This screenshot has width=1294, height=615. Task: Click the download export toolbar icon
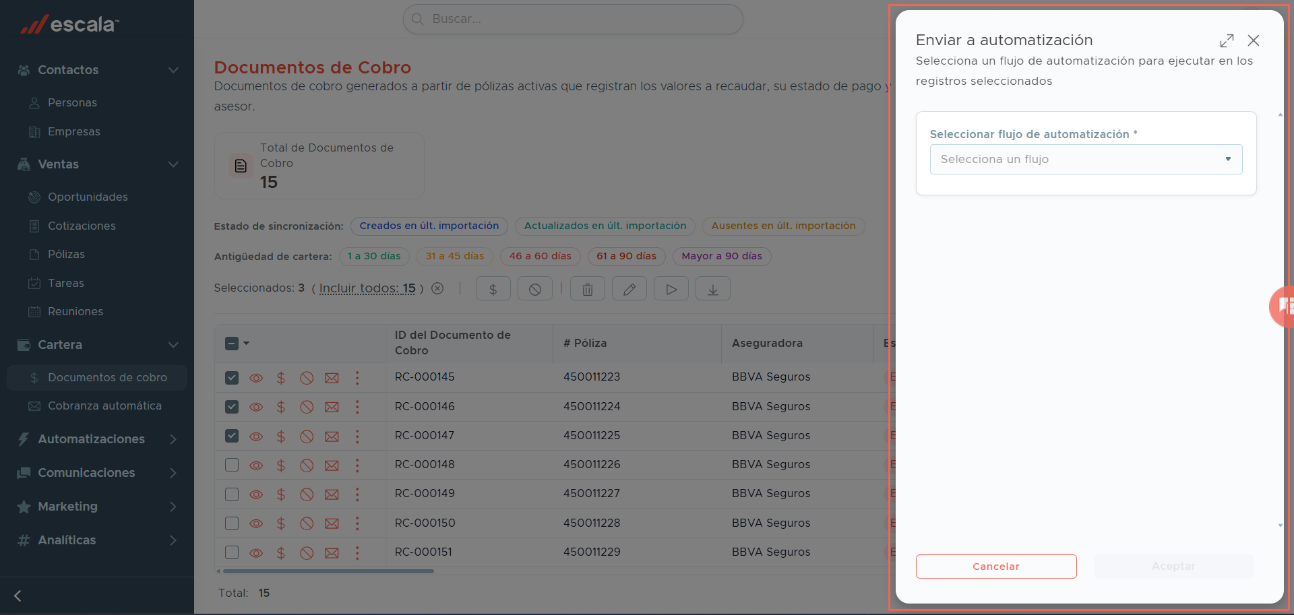pyautogui.click(x=713, y=289)
